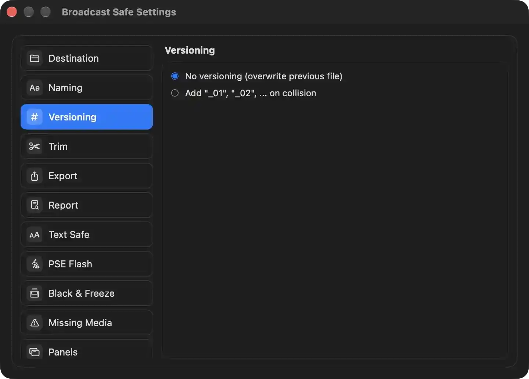Image resolution: width=529 pixels, height=379 pixels.
Task: Open the Panels settings section
Action: (x=87, y=352)
